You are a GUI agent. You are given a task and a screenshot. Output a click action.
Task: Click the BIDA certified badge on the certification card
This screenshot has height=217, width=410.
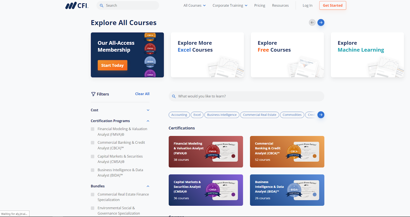point(294,190)
